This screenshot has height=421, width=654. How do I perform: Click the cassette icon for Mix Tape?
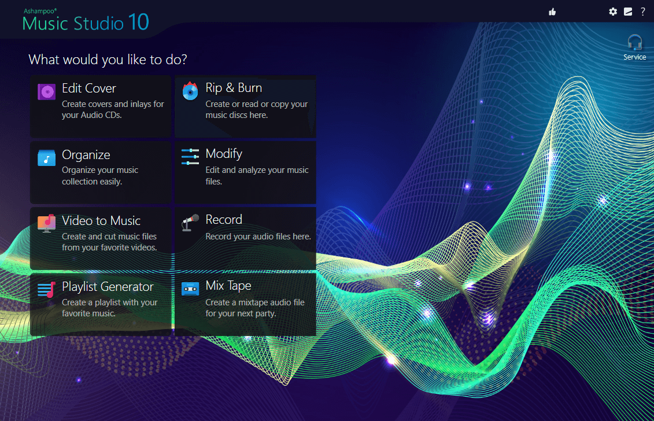190,289
